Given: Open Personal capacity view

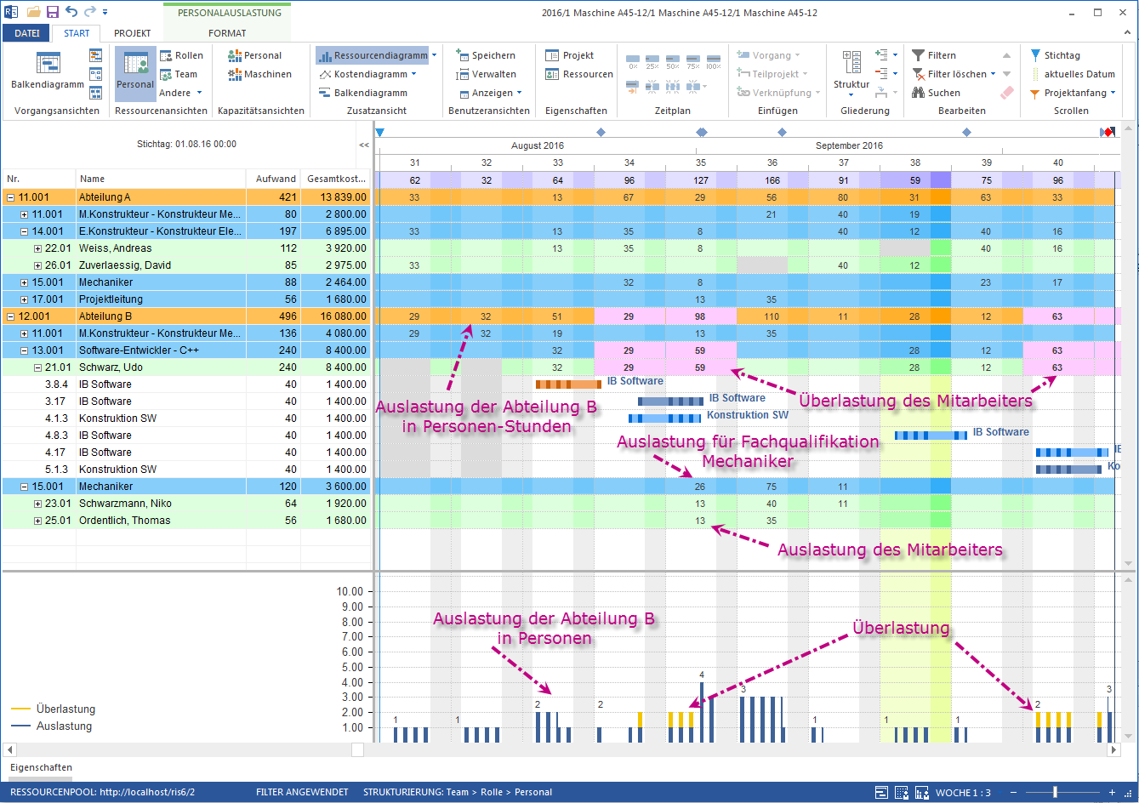Looking at the screenshot, I should coord(254,55).
